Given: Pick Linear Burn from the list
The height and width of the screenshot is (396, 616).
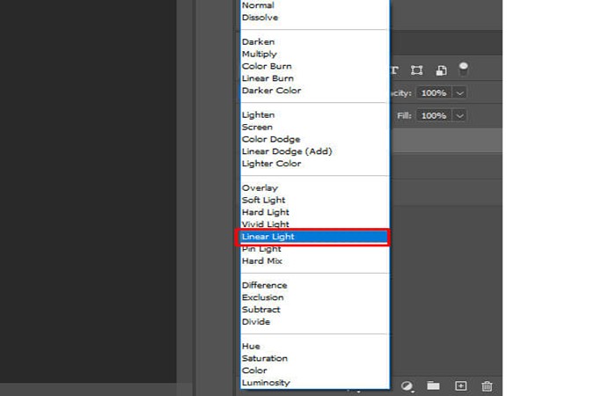Looking at the screenshot, I should (x=315, y=78).
